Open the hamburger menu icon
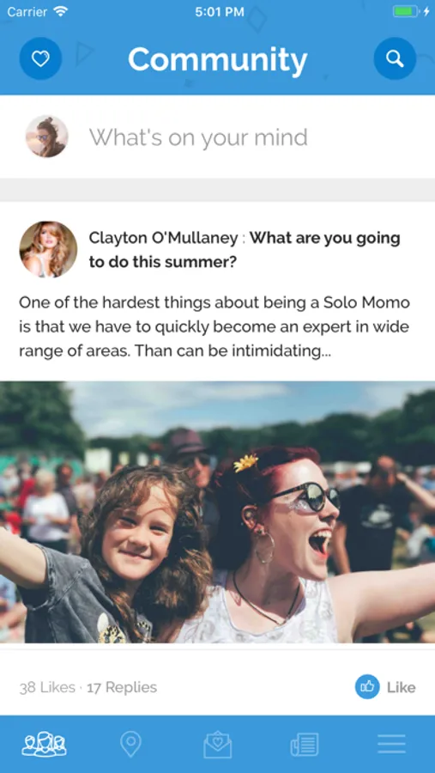This screenshot has width=435, height=773. coord(391,744)
